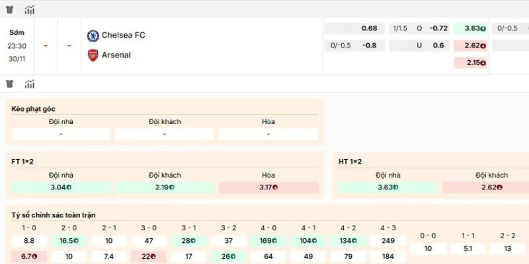Viewport: 529px width, 264px height.
Task: Pick exact score 1-1 odds 5.1
Action: tap(469, 249)
